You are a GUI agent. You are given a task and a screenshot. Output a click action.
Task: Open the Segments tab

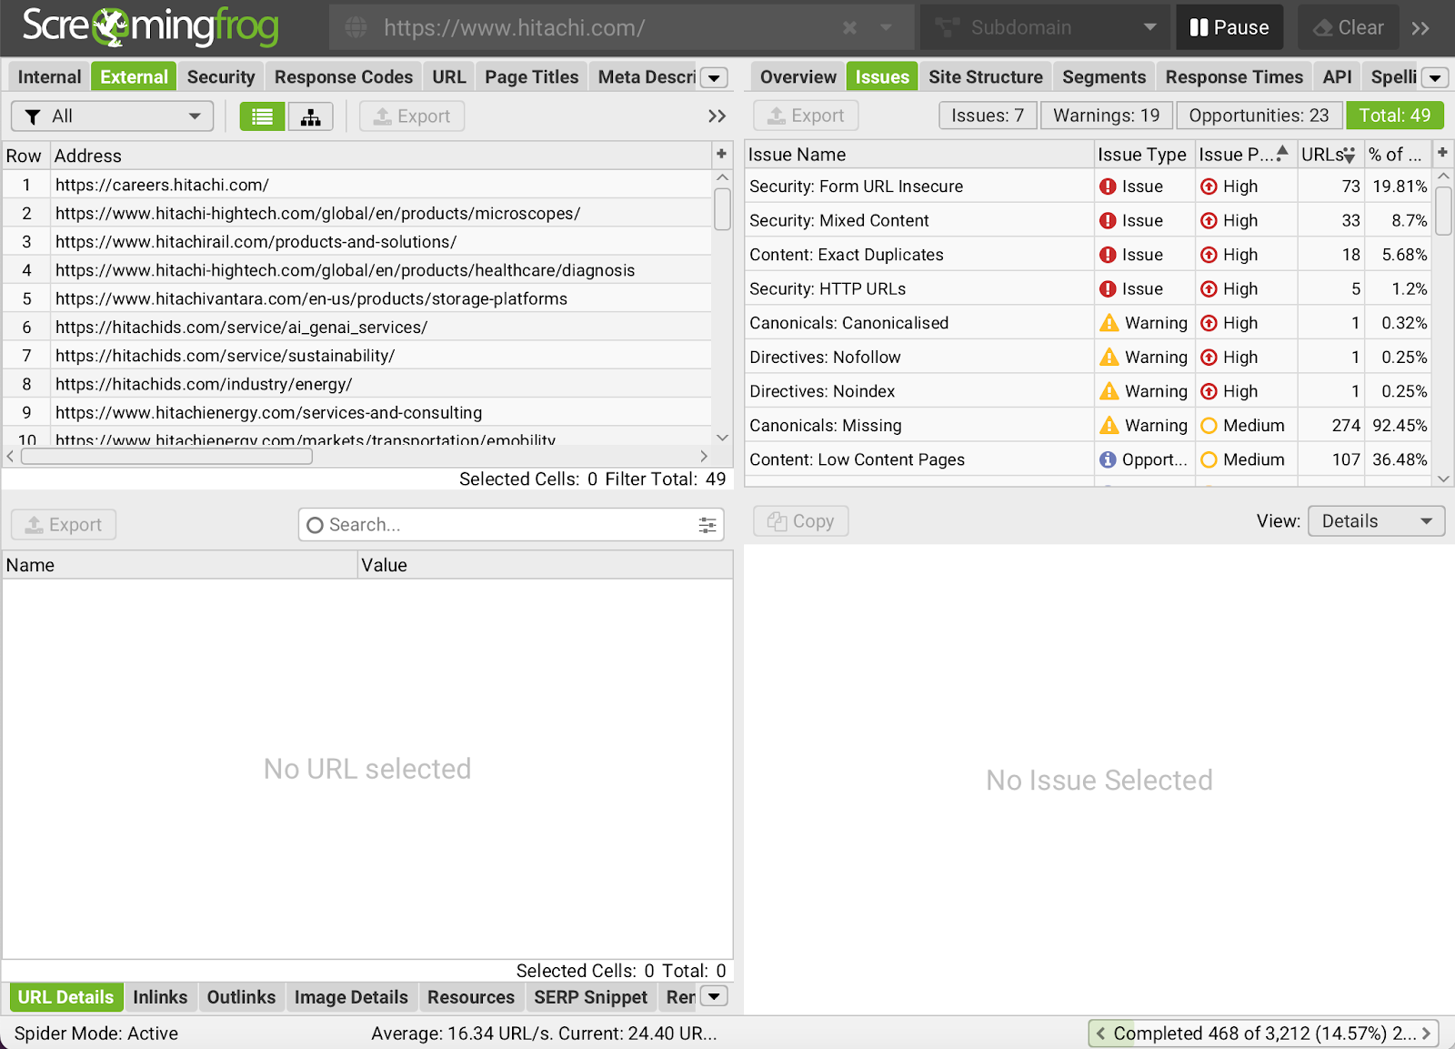tap(1104, 77)
